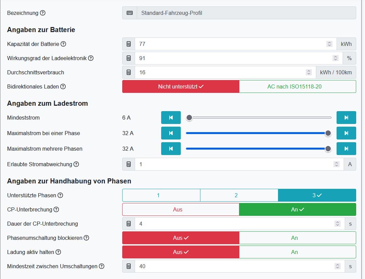Viewport: 365px width, 279px height.
Task: Click help icon for Erlaubte Stromabweichung
Action: [76, 164]
